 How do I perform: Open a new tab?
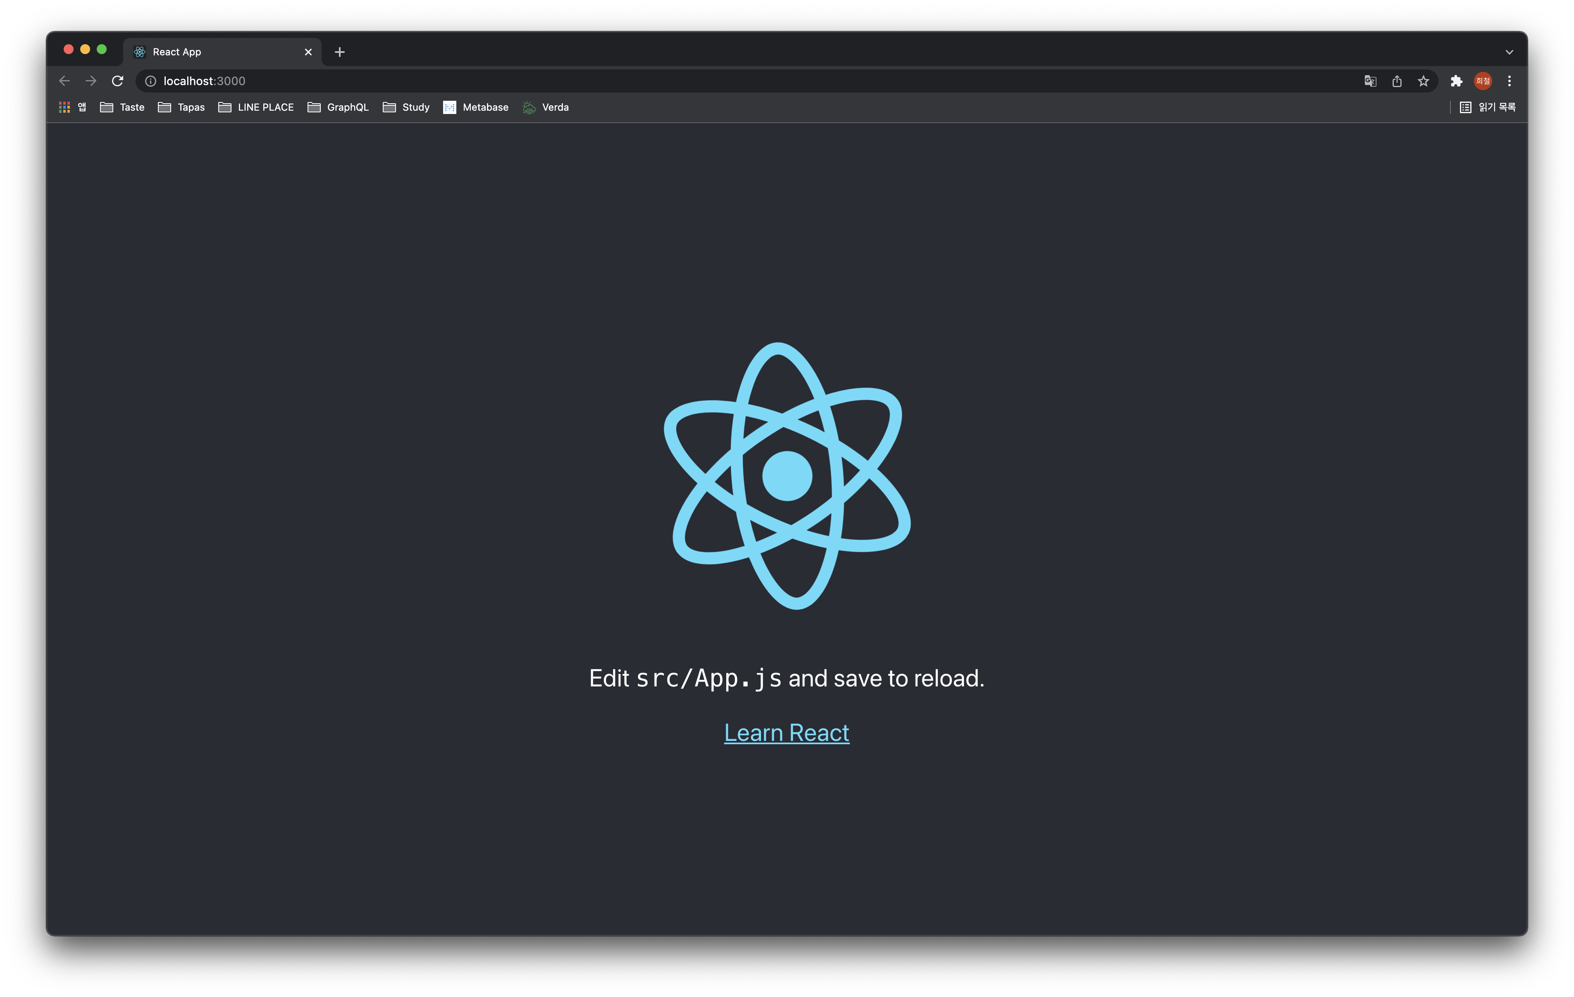pos(339,52)
